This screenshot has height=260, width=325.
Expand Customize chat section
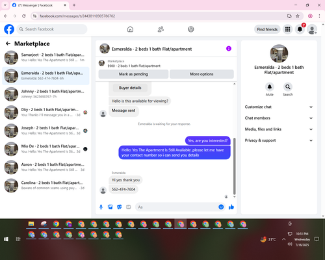(x=279, y=107)
